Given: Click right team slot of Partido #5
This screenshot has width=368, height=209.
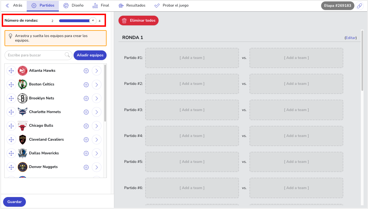Looking at the screenshot, I should [296, 162].
